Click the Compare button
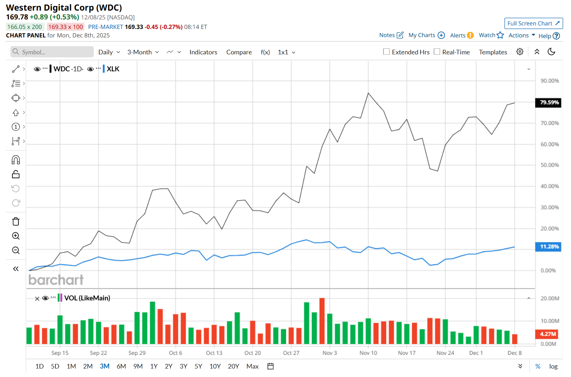 [239, 52]
